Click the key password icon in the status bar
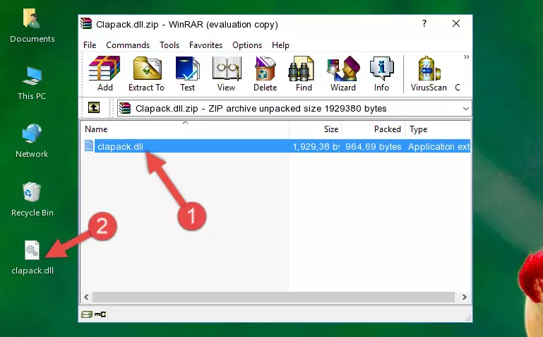The height and width of the screenshot is (337, 543). coord(100,314)
